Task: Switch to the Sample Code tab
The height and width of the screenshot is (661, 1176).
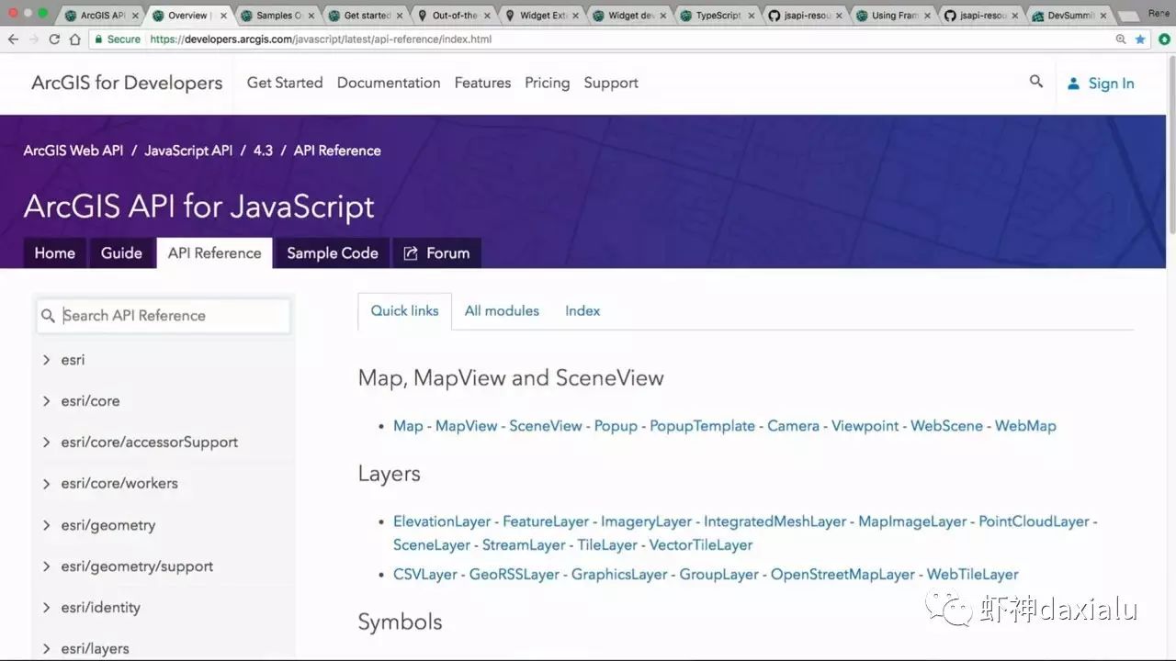Action: (333, 253)
